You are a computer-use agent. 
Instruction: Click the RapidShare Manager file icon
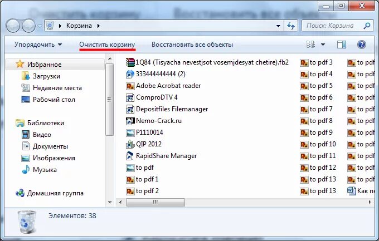130,156
